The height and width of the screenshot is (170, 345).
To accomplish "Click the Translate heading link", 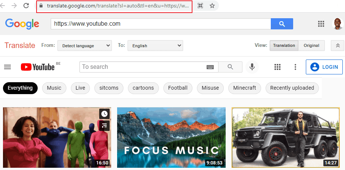I will pos(20,45).
